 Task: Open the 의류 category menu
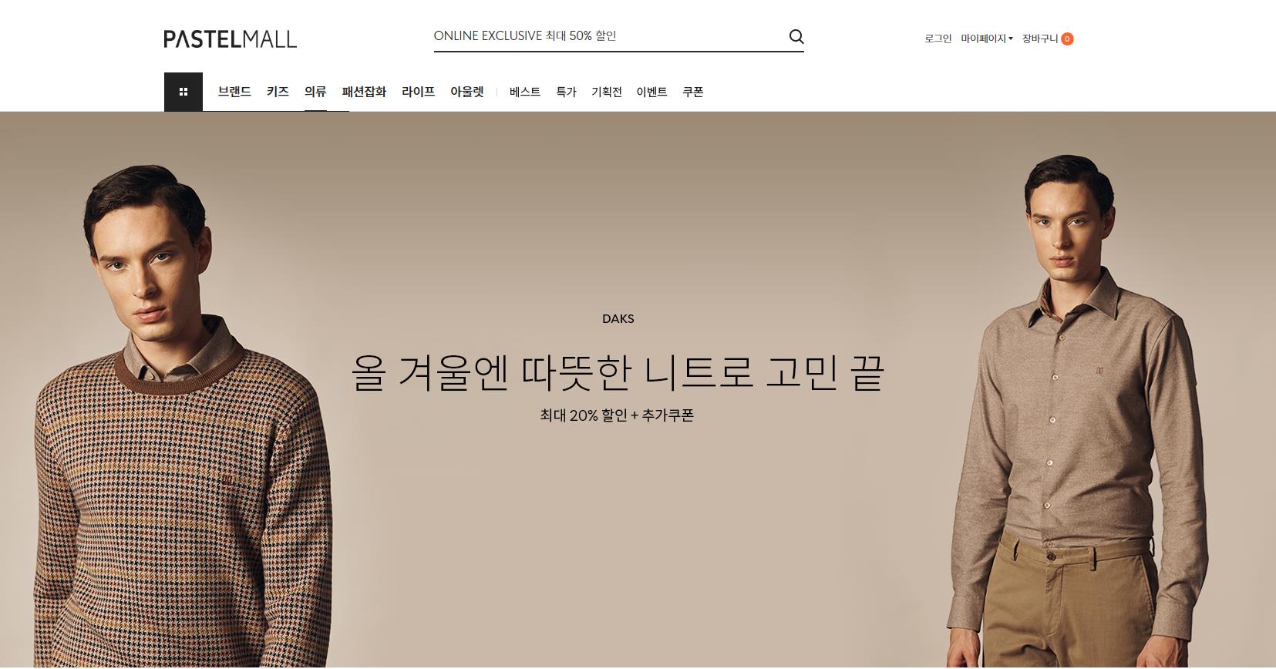[315, 92]
